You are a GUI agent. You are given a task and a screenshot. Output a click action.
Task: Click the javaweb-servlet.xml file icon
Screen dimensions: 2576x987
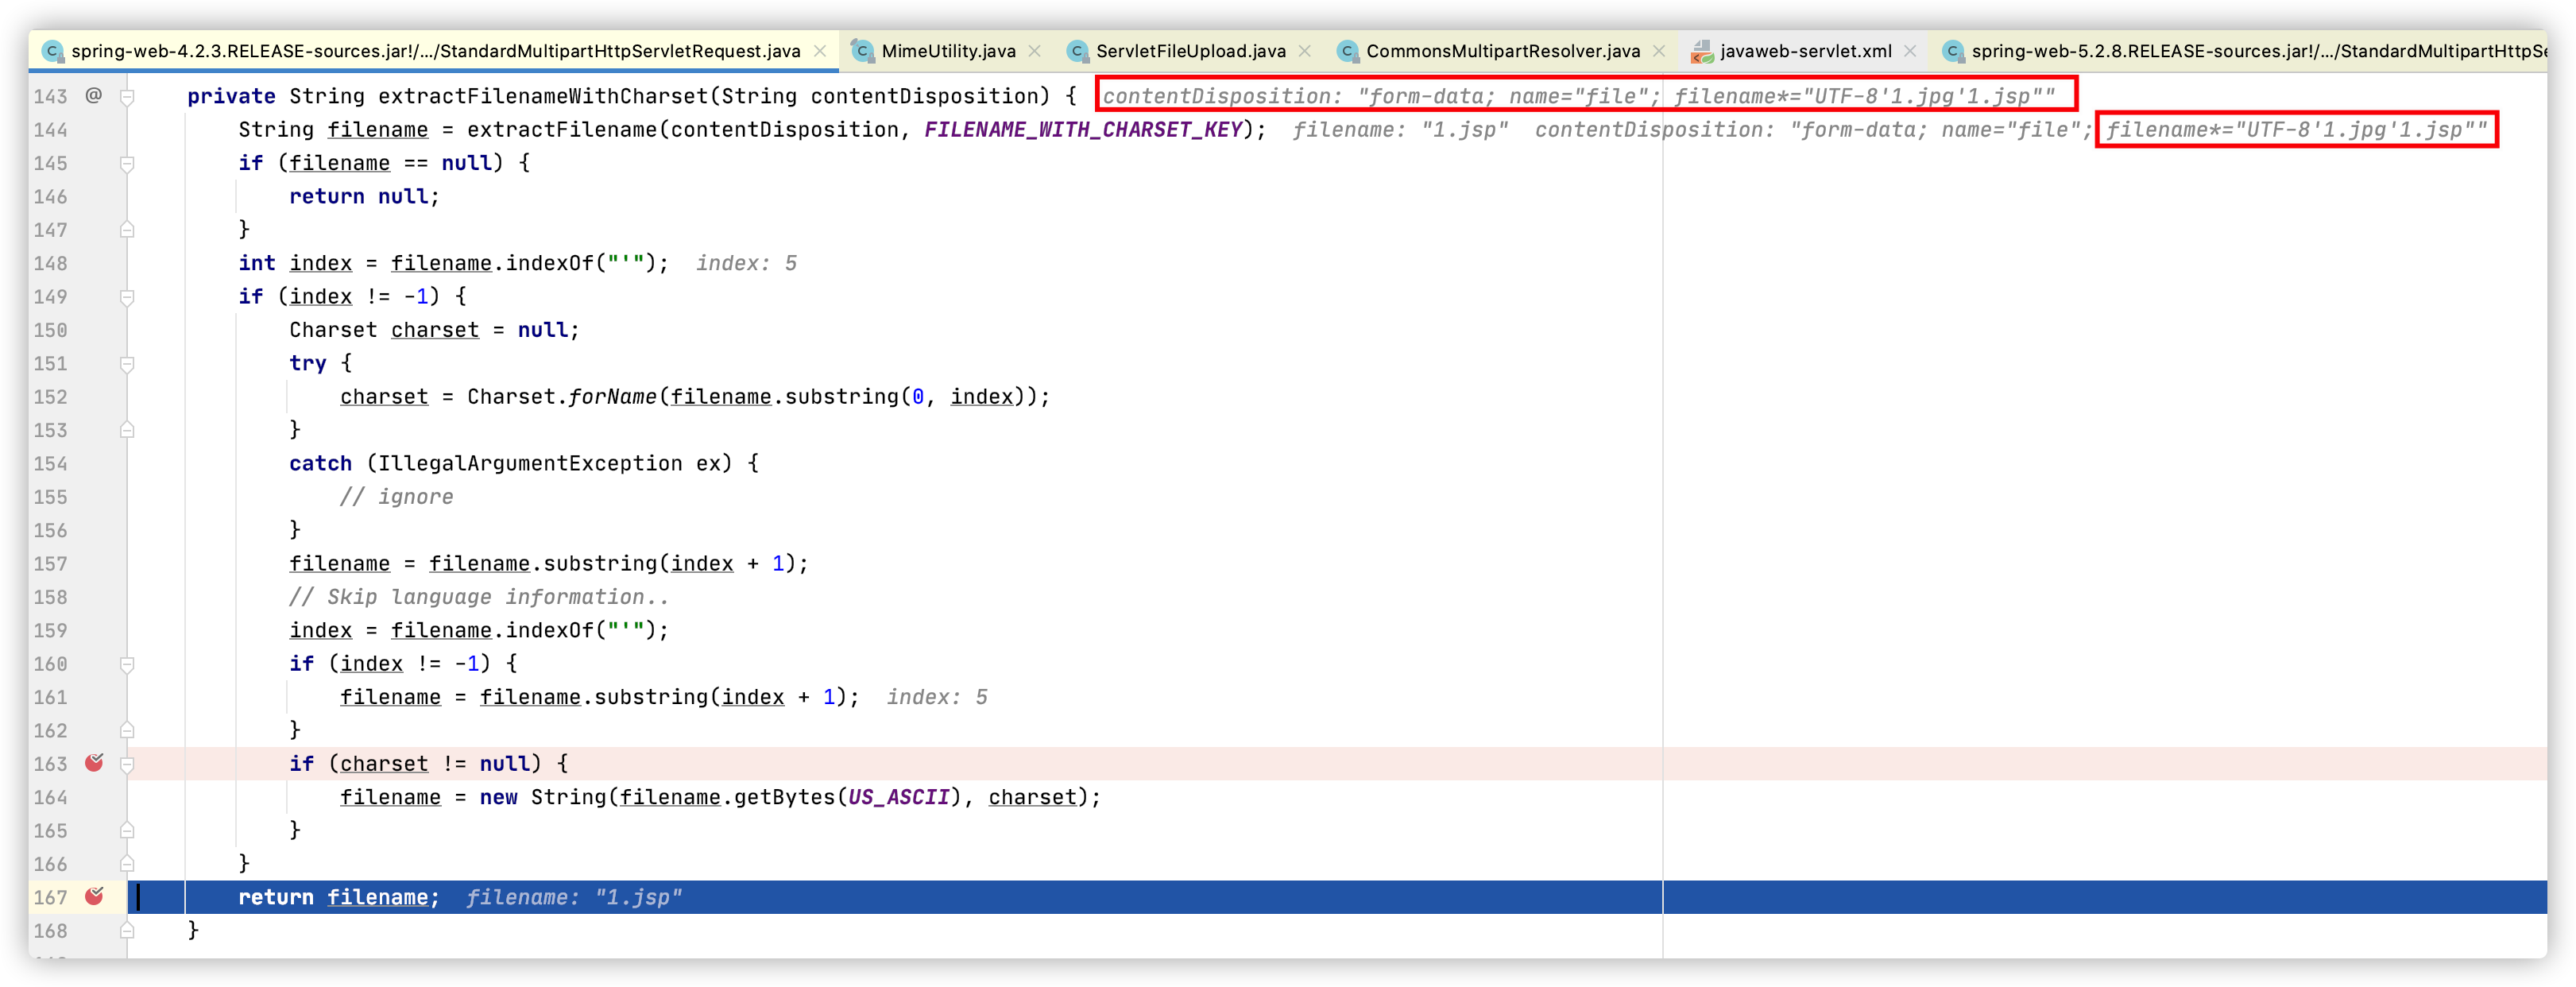(x=1701, y=51)
